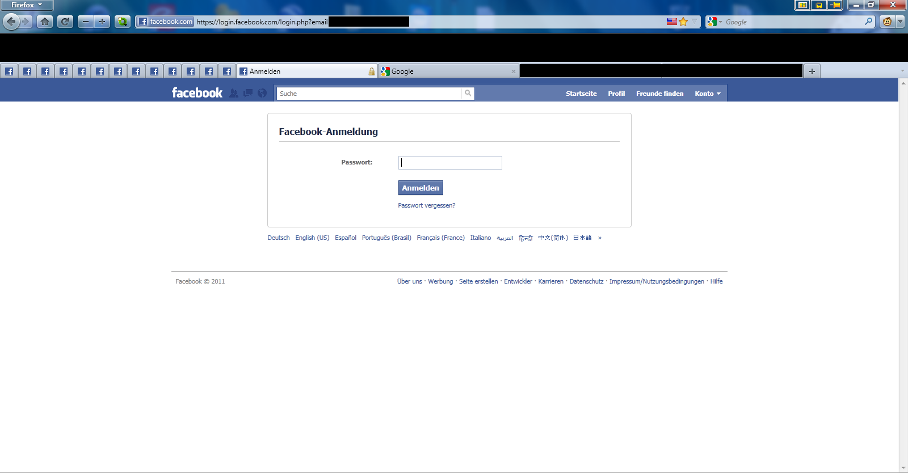Viewport: 908px width, 473px height.
Task: Zoom out with the minus toolbar button
Action: (86, 22)
